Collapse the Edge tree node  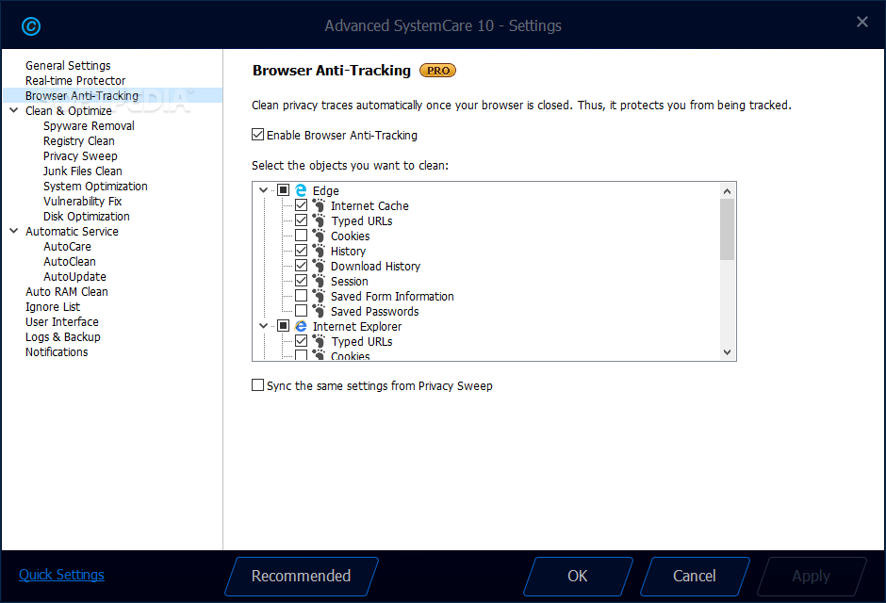tap(263, 190)
